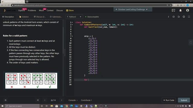Screen dimensions: 193x108
Task: Open Discuss in the top navigation bar
Action: 60,10
